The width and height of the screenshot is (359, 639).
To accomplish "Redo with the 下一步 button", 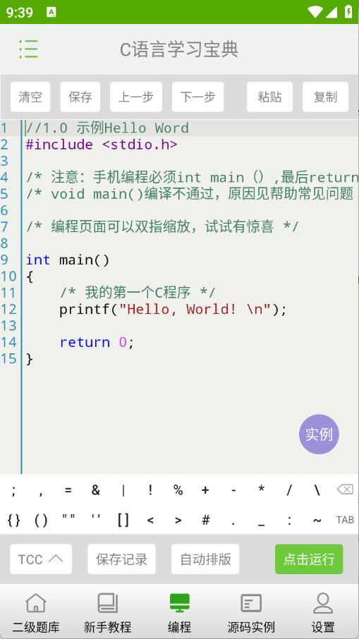I will [198, 97].
